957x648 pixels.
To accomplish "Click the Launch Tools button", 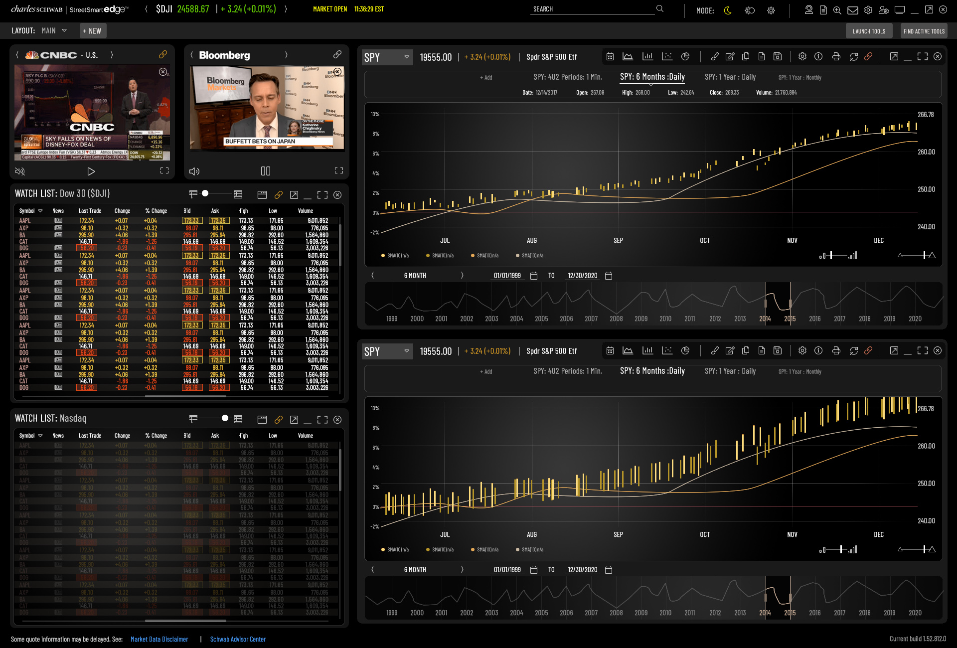I will pyautogui.click(x=869, y=31).
